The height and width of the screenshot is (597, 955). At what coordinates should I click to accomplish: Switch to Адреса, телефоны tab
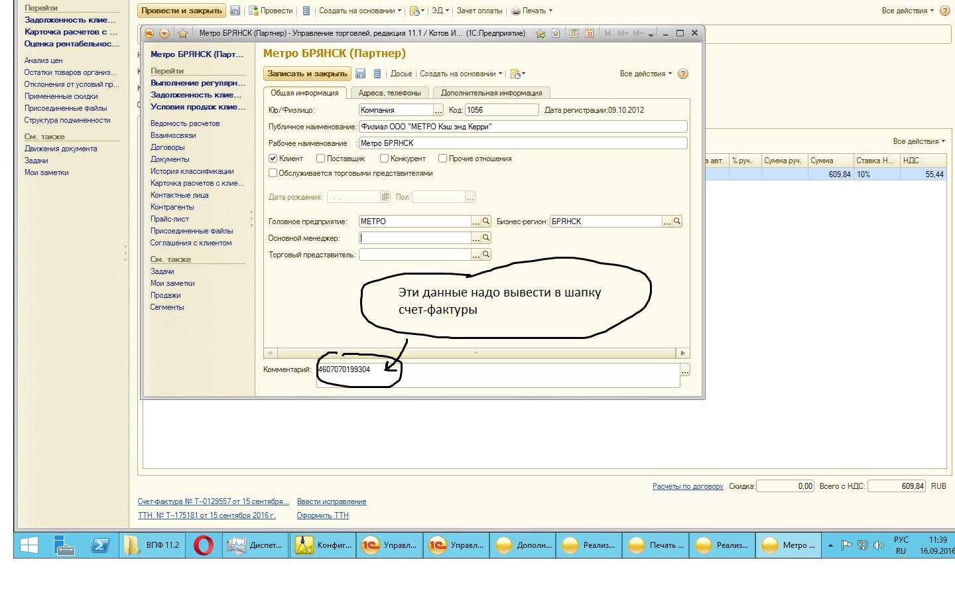click(389, 93)
